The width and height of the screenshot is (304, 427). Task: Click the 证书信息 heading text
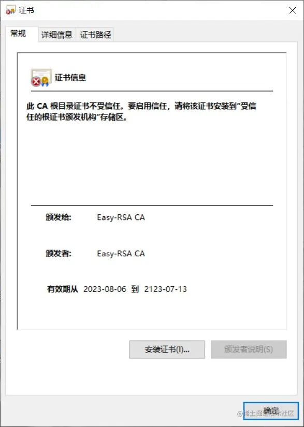70,78
